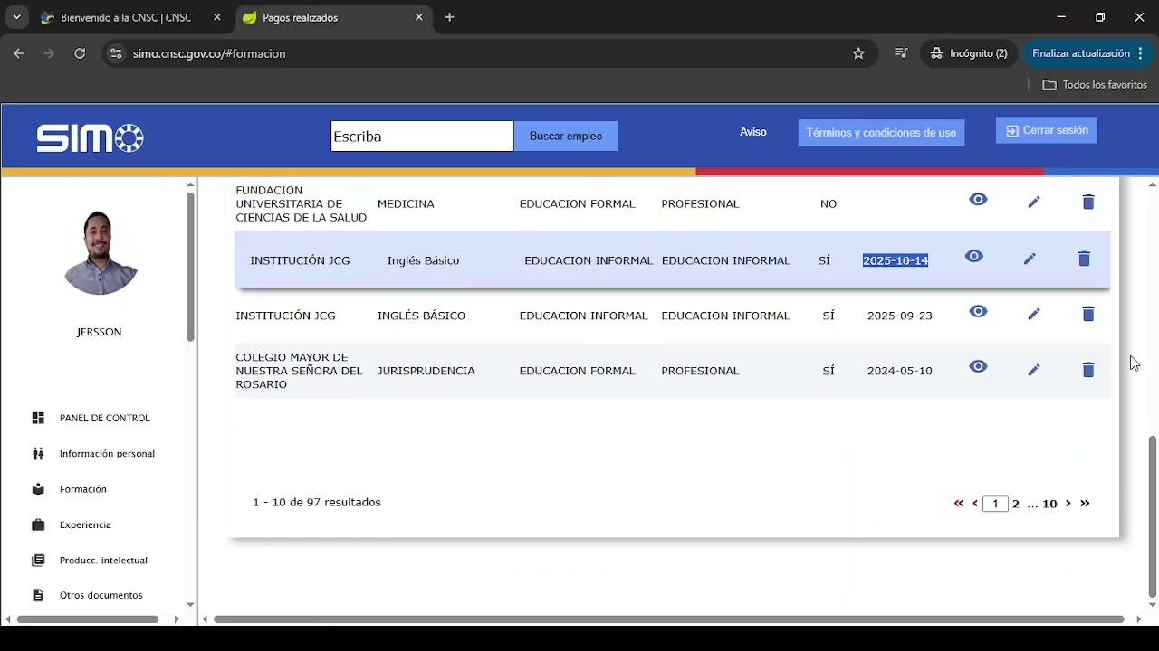Go to results page 10

click(x=1049, y=504)
